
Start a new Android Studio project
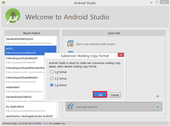[x=95, y=44]
